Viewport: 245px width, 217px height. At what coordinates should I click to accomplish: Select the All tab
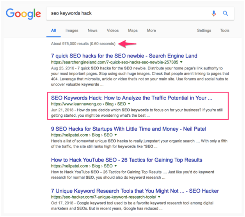53,30
